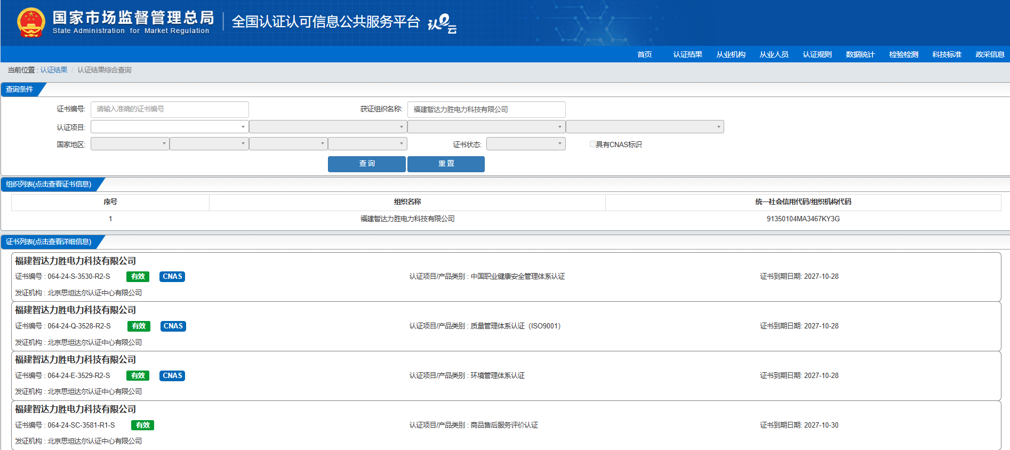1010x450 pixels.
Task: Click the 证书列表 section header tab
Action: pos(49,242)
